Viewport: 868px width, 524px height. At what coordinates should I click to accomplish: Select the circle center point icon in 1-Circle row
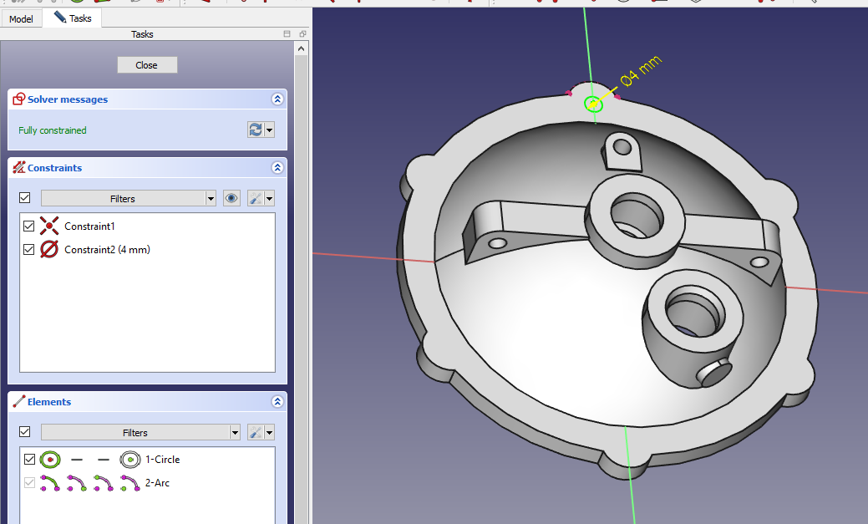(129, 460)
